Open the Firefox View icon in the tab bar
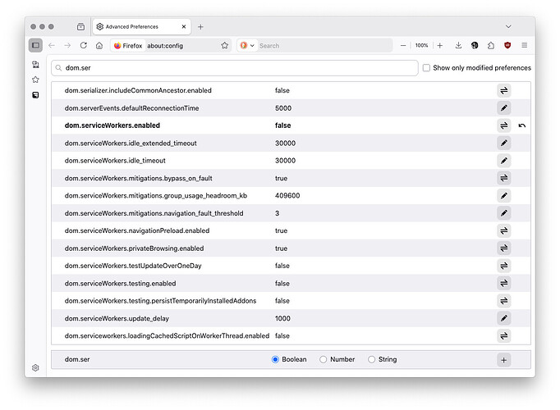This screenshot has width=560, height=410. 81,27
